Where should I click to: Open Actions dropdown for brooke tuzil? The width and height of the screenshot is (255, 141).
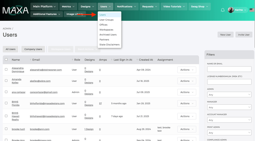click(187, 129)
